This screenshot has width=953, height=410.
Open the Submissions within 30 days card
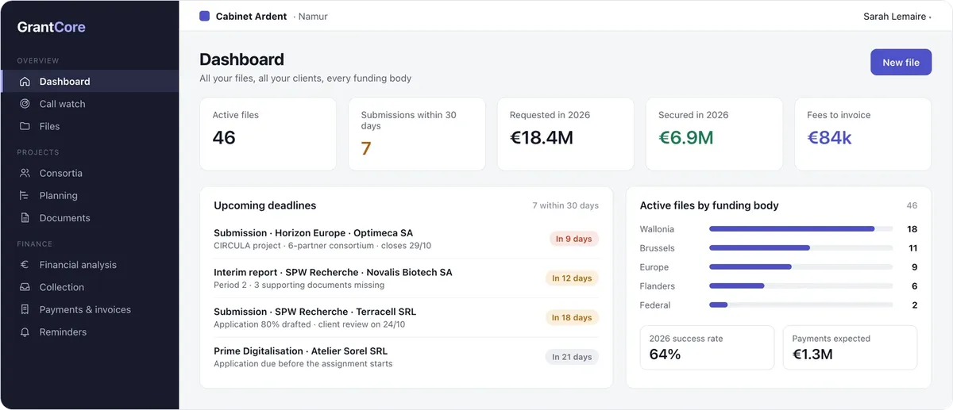coord(416,134)
